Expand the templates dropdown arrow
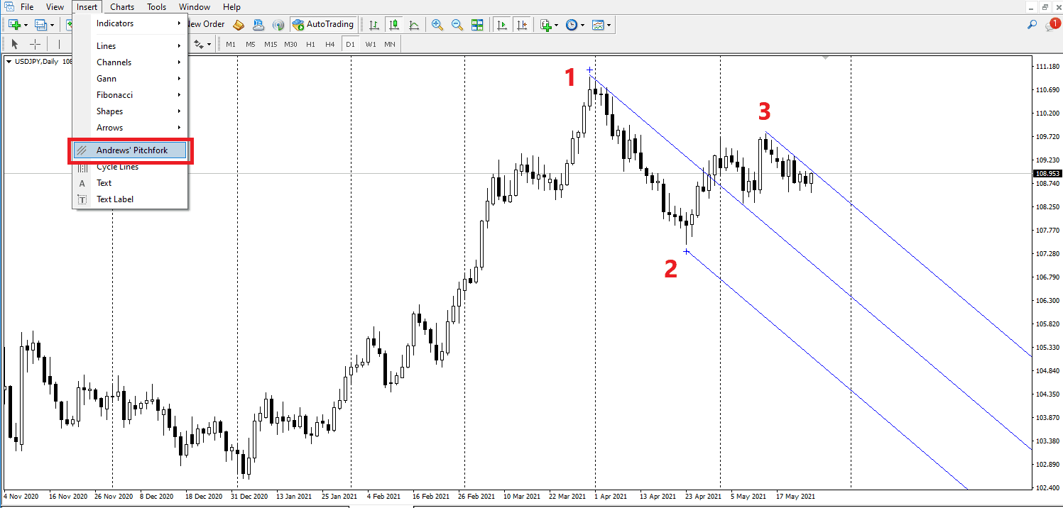 (609, 26)
